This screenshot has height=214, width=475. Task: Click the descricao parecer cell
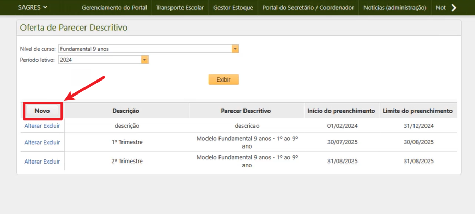coord(247,126)
